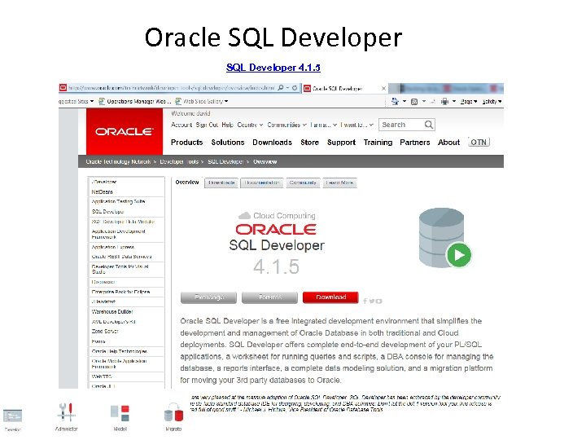Open Zend Server sidebar link
Screen dimensions: 586x440
tap(105, 331)
